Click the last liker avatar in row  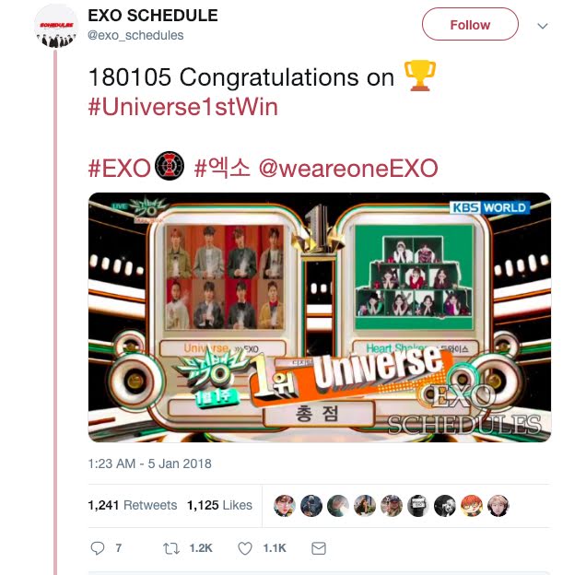coord(498,506)
